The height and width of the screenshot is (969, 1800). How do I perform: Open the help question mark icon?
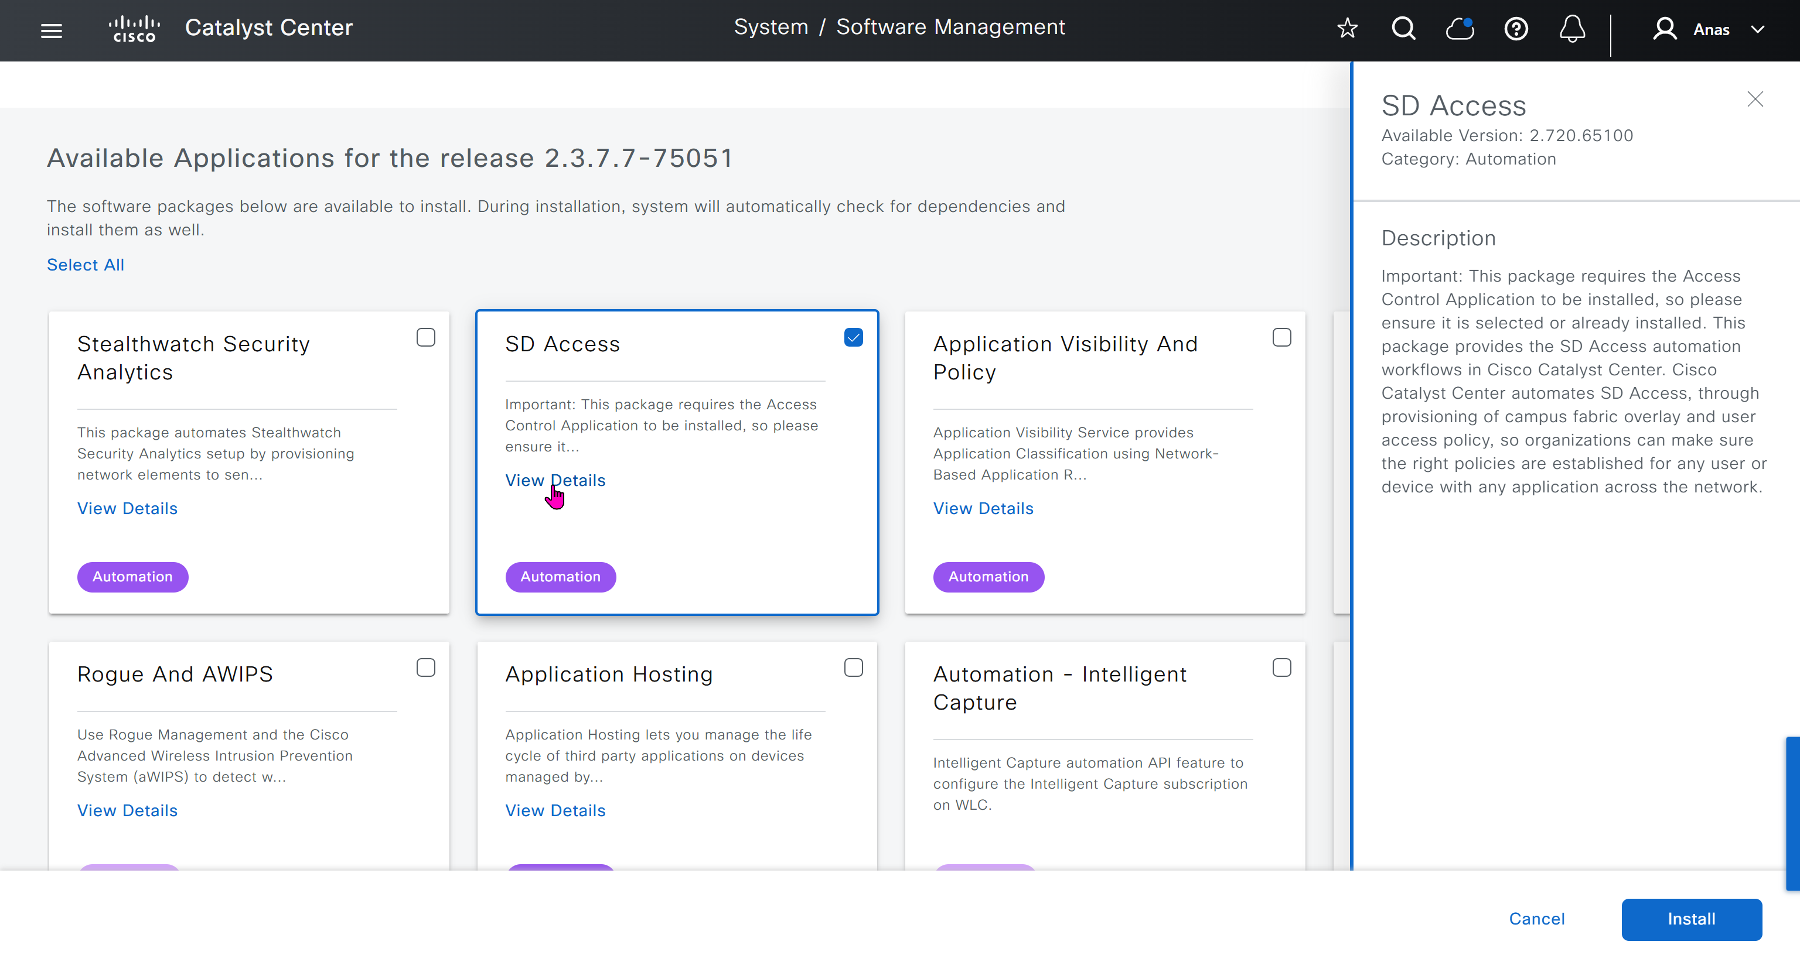pos(1516,29)
